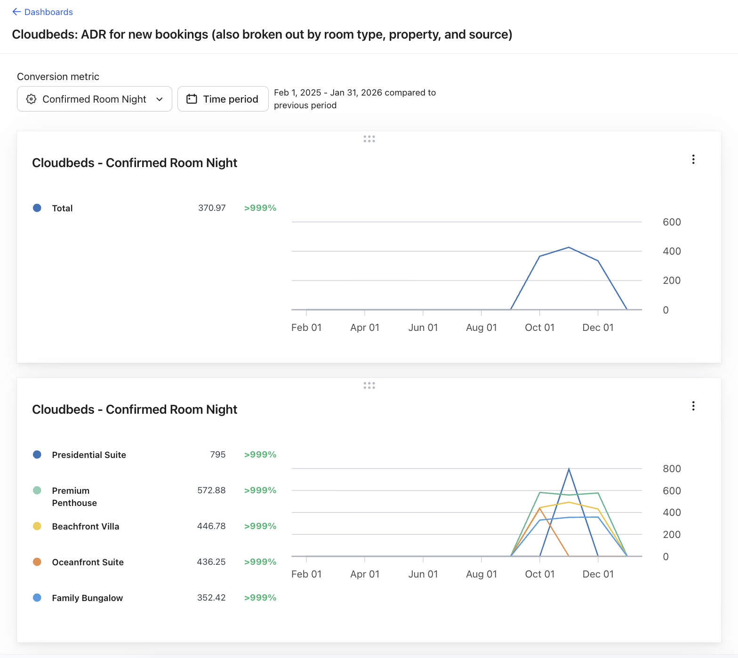The height and width of the screenshot is (658, 738).
Task: Click the calendar icon on Time period button
Action: pos(192,99)
